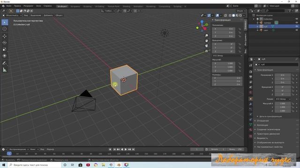Viewport: 300px width, 168px height.
Task: Choose the Move tool
Action: (x=5, y=36)
